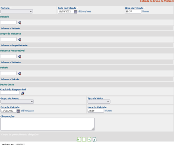Click the lookup icon beside Veículo field
Image resolution: width=174 pixels, height=147 pixels.
point(20,73)
